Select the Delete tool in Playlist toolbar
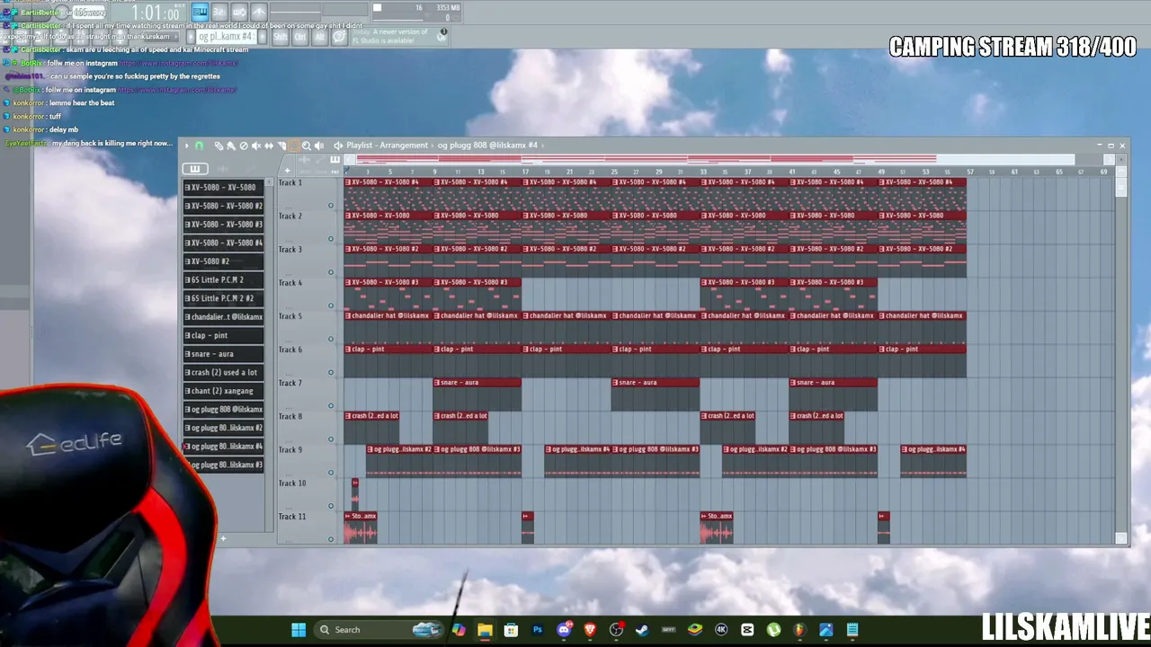 pyautogui.click(x=244, y=146)
